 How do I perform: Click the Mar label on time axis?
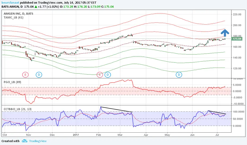tap(120, 135)
